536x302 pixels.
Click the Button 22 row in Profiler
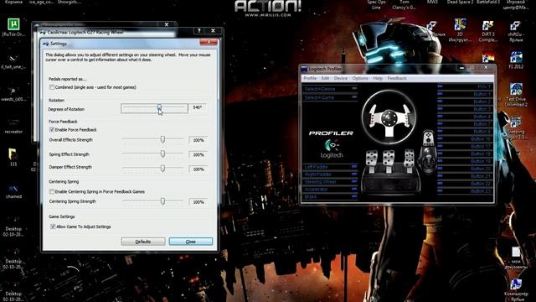tap(465, 184)
